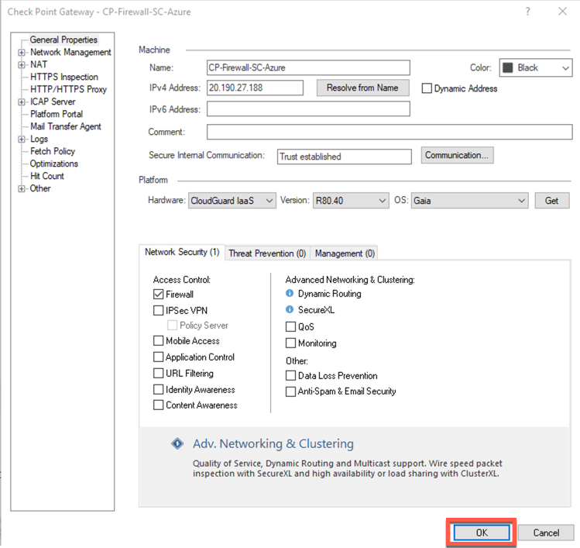Open the Hardware dropdown showing CloudGuard IaaS
580x548 pixels.
click(232, 200)
